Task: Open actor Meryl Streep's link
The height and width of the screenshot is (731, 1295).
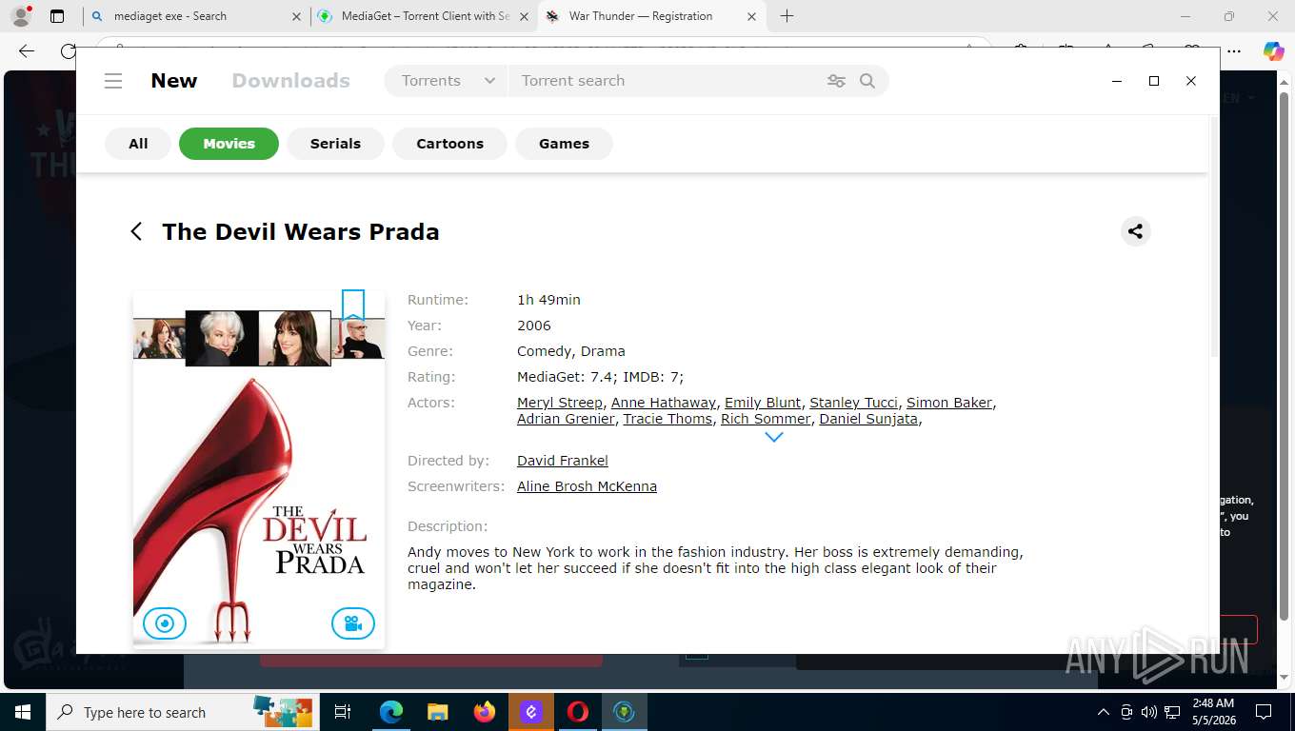Action: tap(560, 403)
